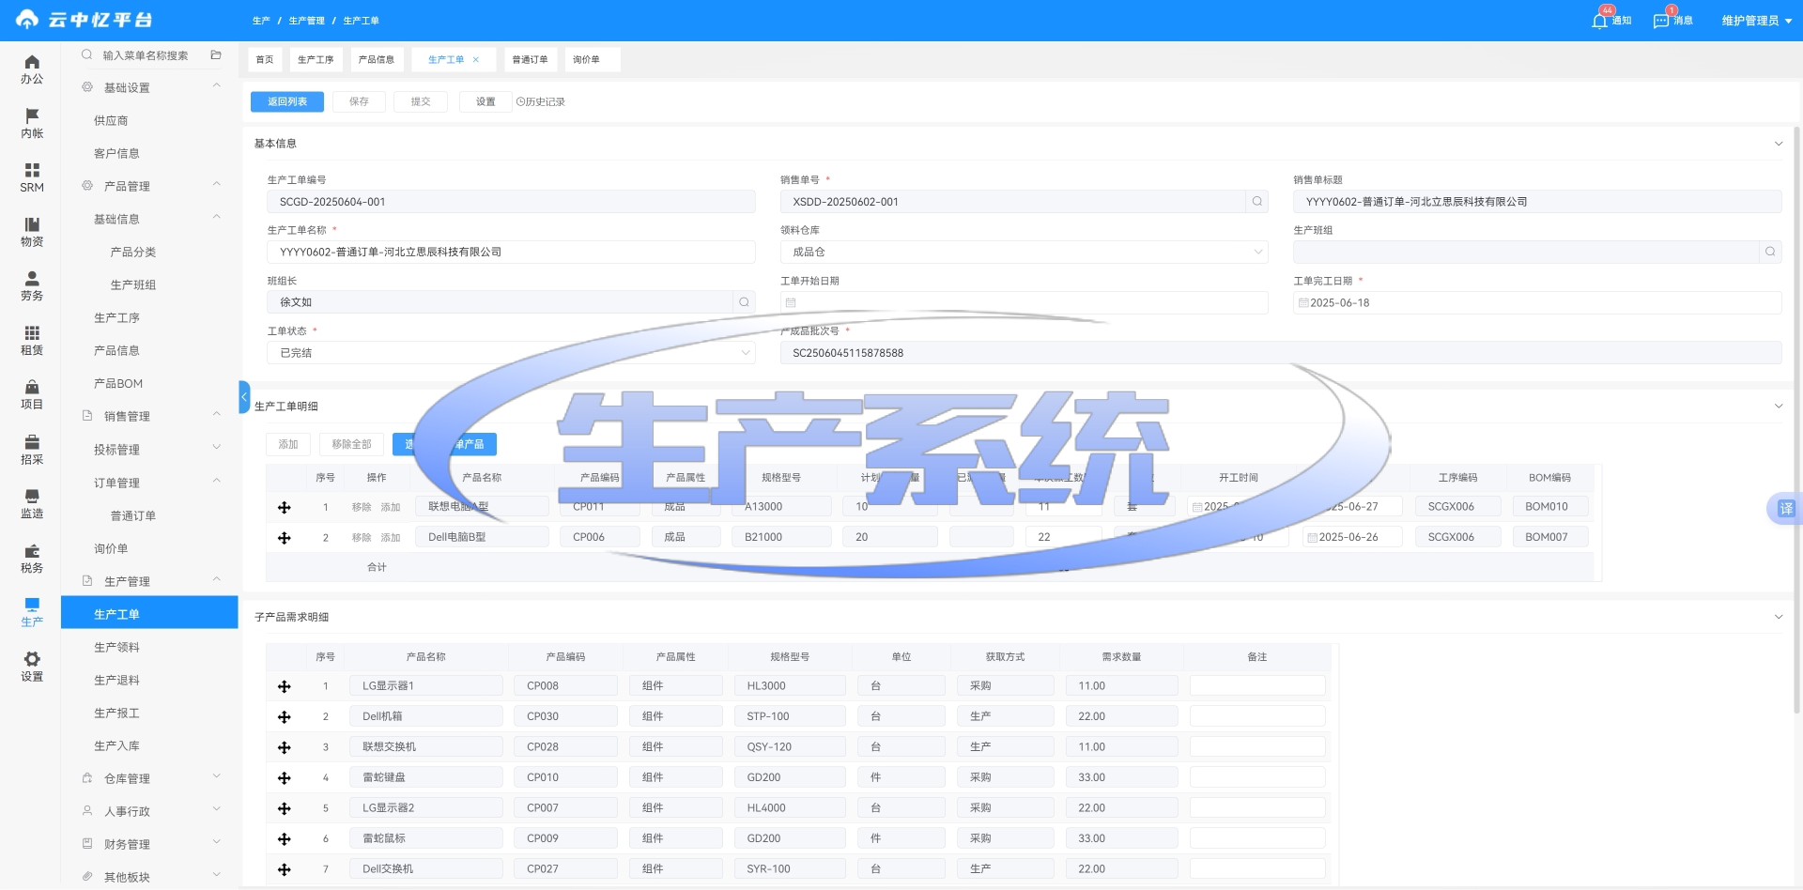The height and width of the screenshot is (890, 1803).
Task: Click the search icon in 销售单号 field
Action: (x=1256, y=202)
